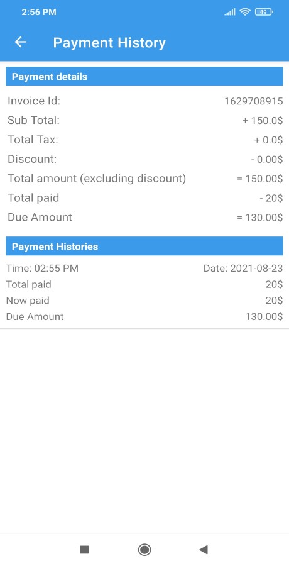The image size is (289, 566).
Task: Tap the signal strength icon
Action: [x=230, y=13]
